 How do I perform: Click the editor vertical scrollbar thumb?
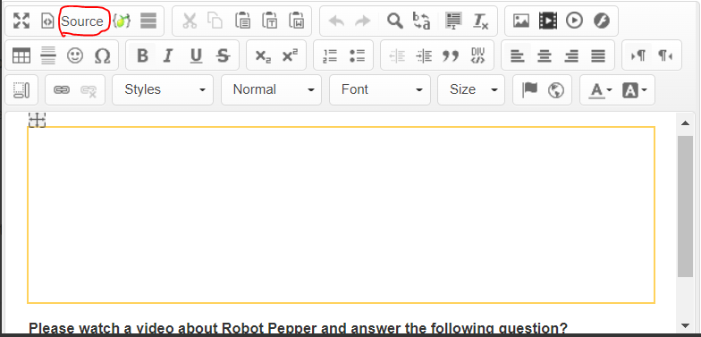685,206
